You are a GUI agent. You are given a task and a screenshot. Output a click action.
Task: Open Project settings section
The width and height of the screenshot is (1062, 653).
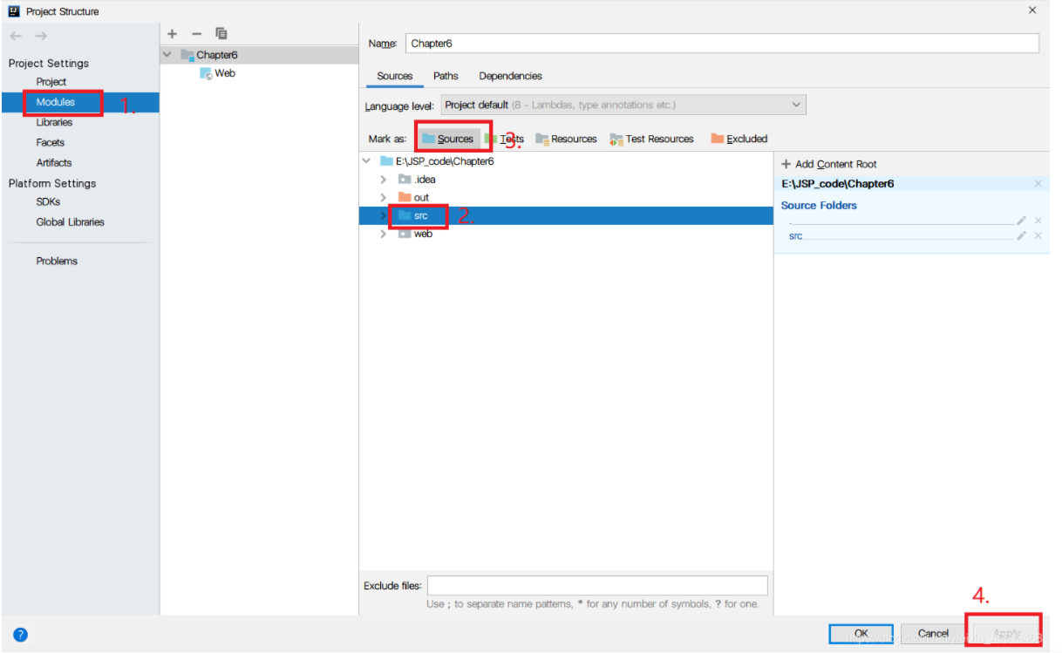coord(51,82)
